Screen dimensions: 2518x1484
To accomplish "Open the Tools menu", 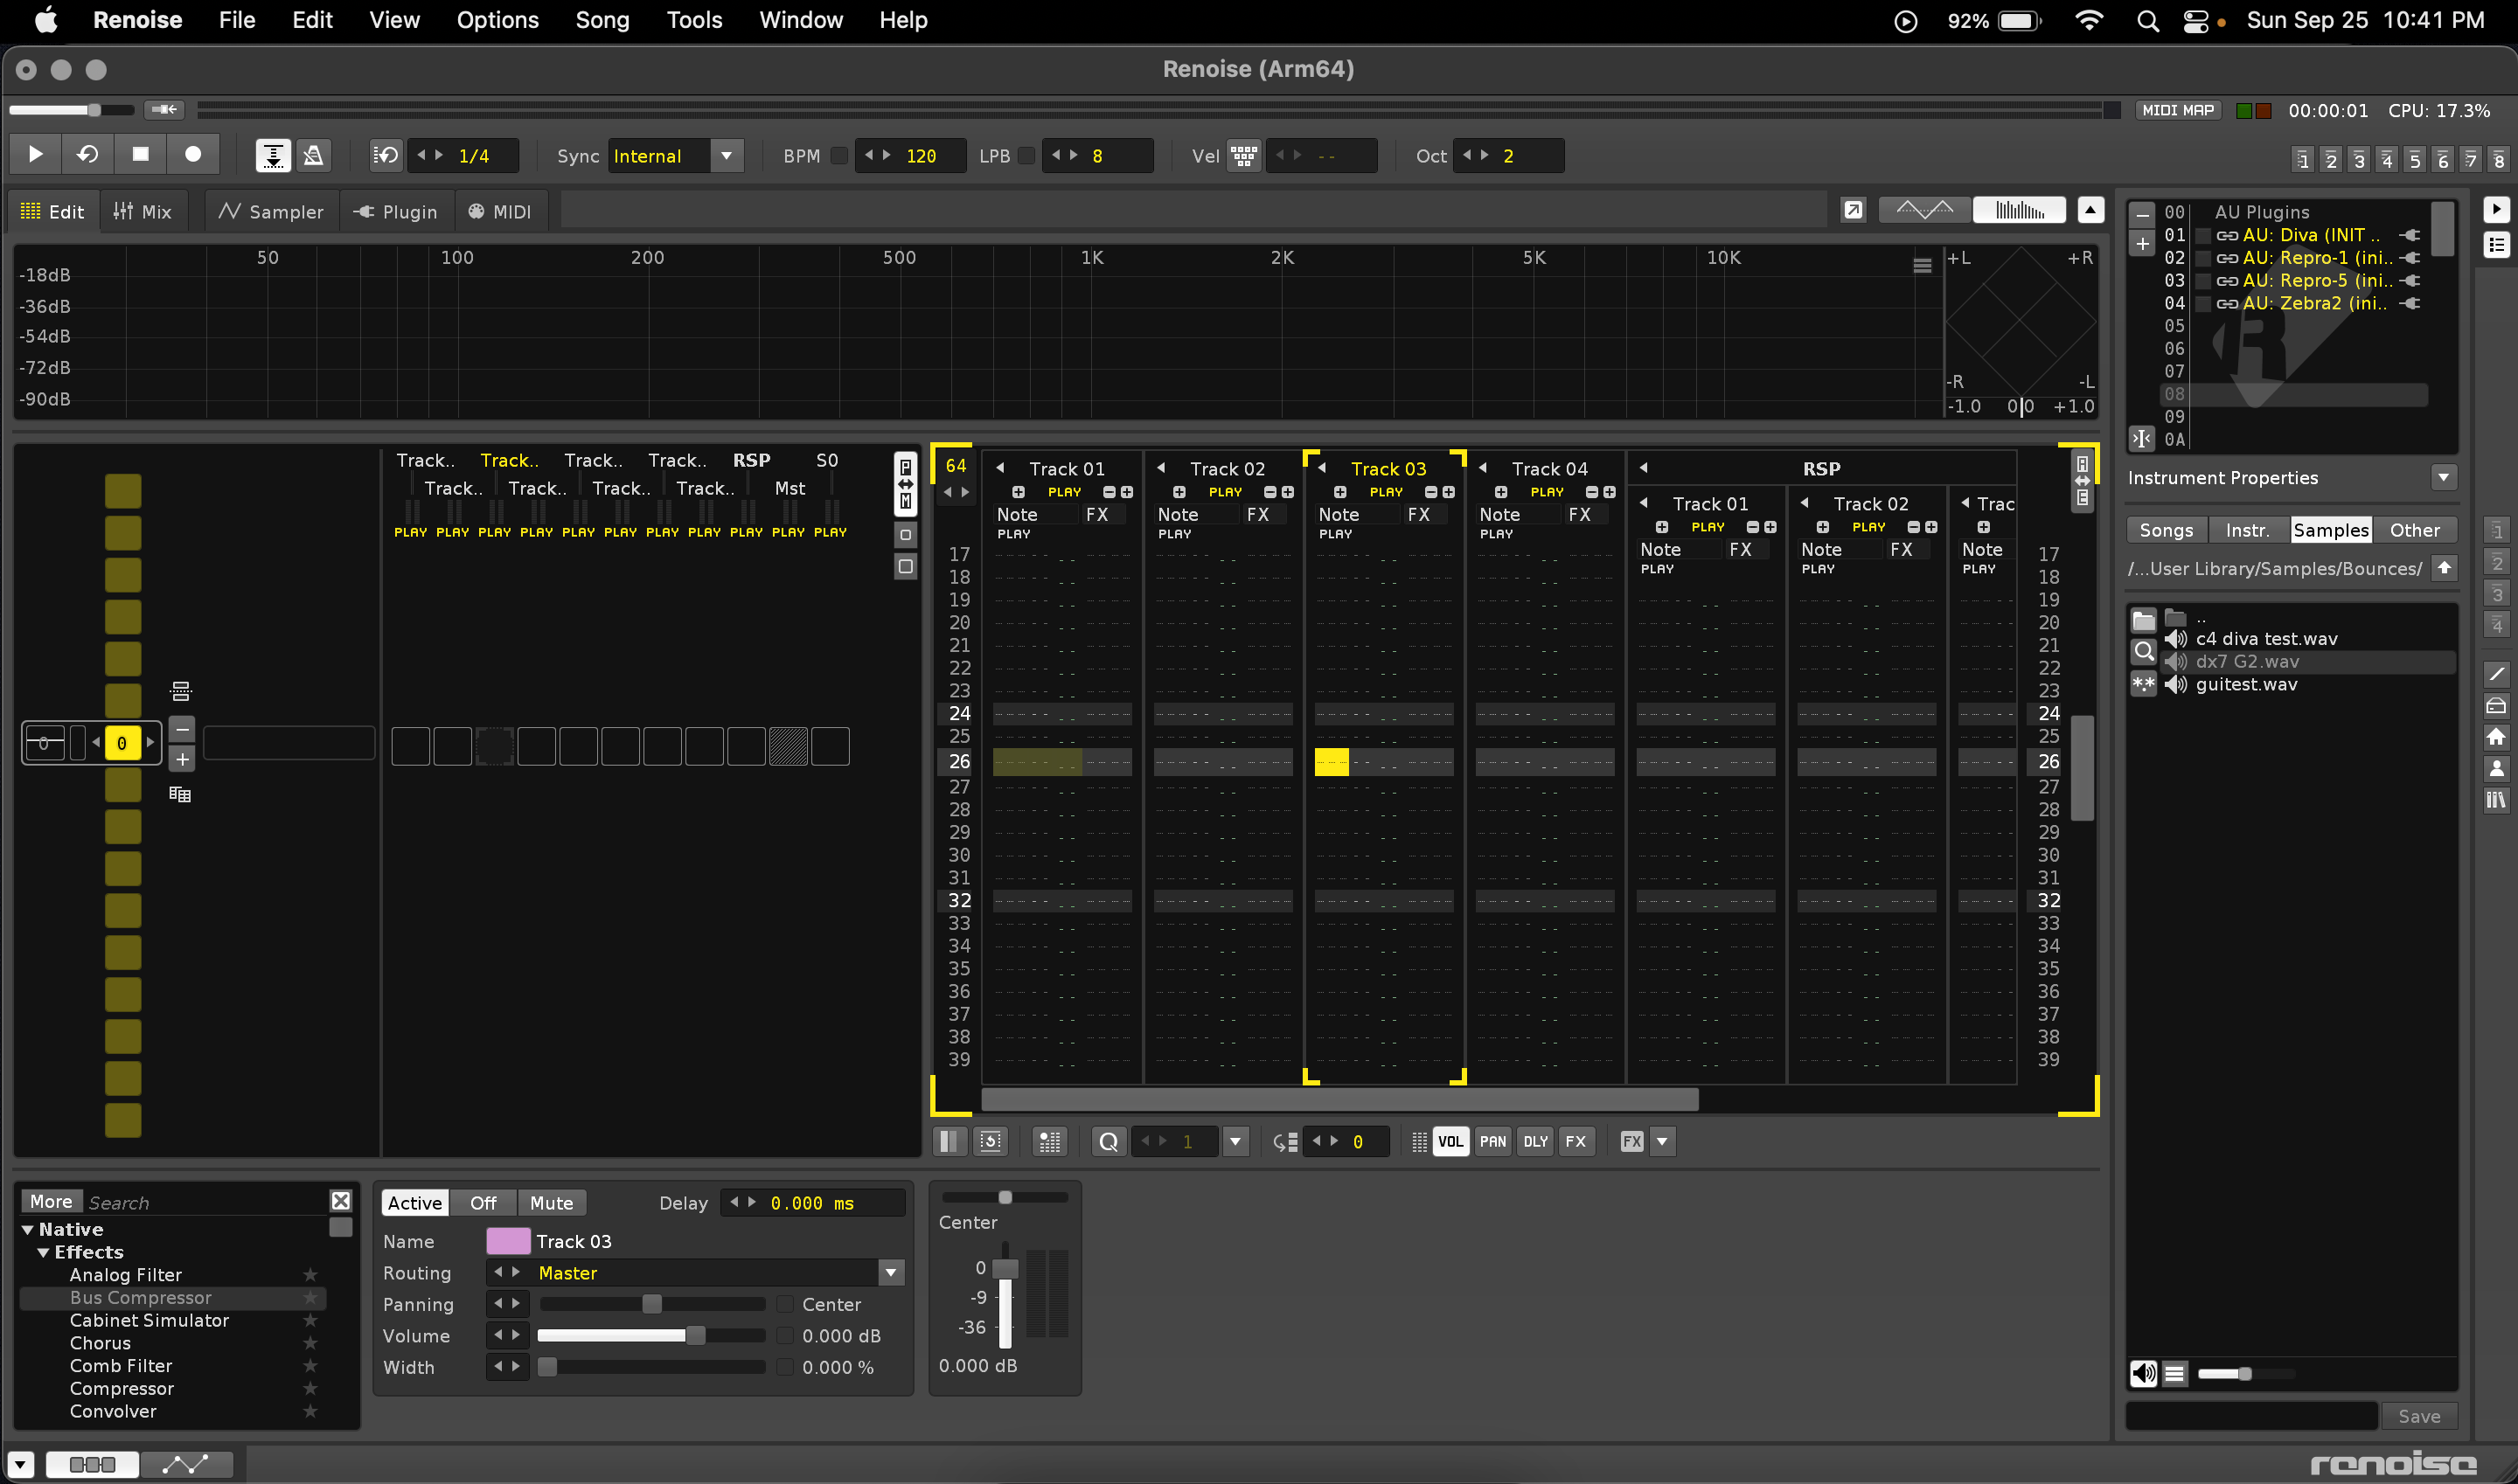I will click(x=693, y=20).
